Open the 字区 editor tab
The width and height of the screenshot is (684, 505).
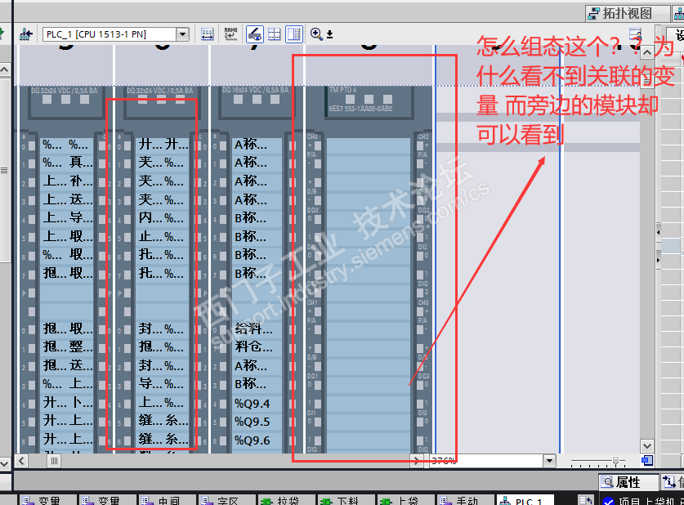click(x=227, y=500)
